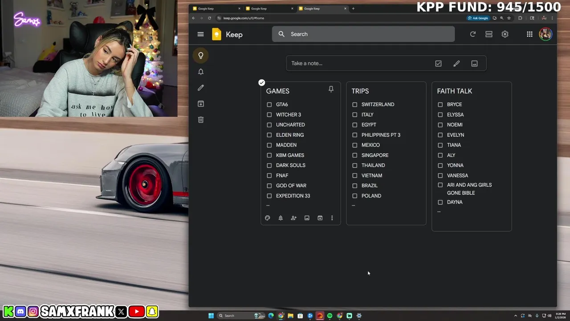570x321 pixels.
Task: Open the Google account avatar menu
Action: [545, 34]
